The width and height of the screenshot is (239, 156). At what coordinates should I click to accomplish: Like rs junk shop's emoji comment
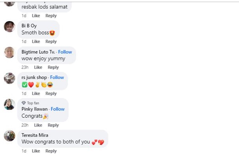tap(36, 93)
